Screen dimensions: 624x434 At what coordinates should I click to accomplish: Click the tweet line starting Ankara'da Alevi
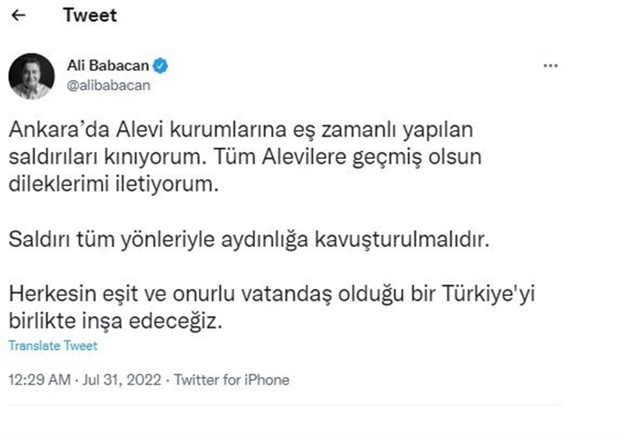241,130
